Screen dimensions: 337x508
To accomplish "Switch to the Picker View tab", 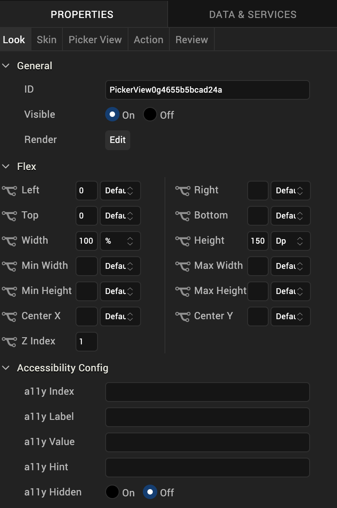I will (x=95, y=40).
